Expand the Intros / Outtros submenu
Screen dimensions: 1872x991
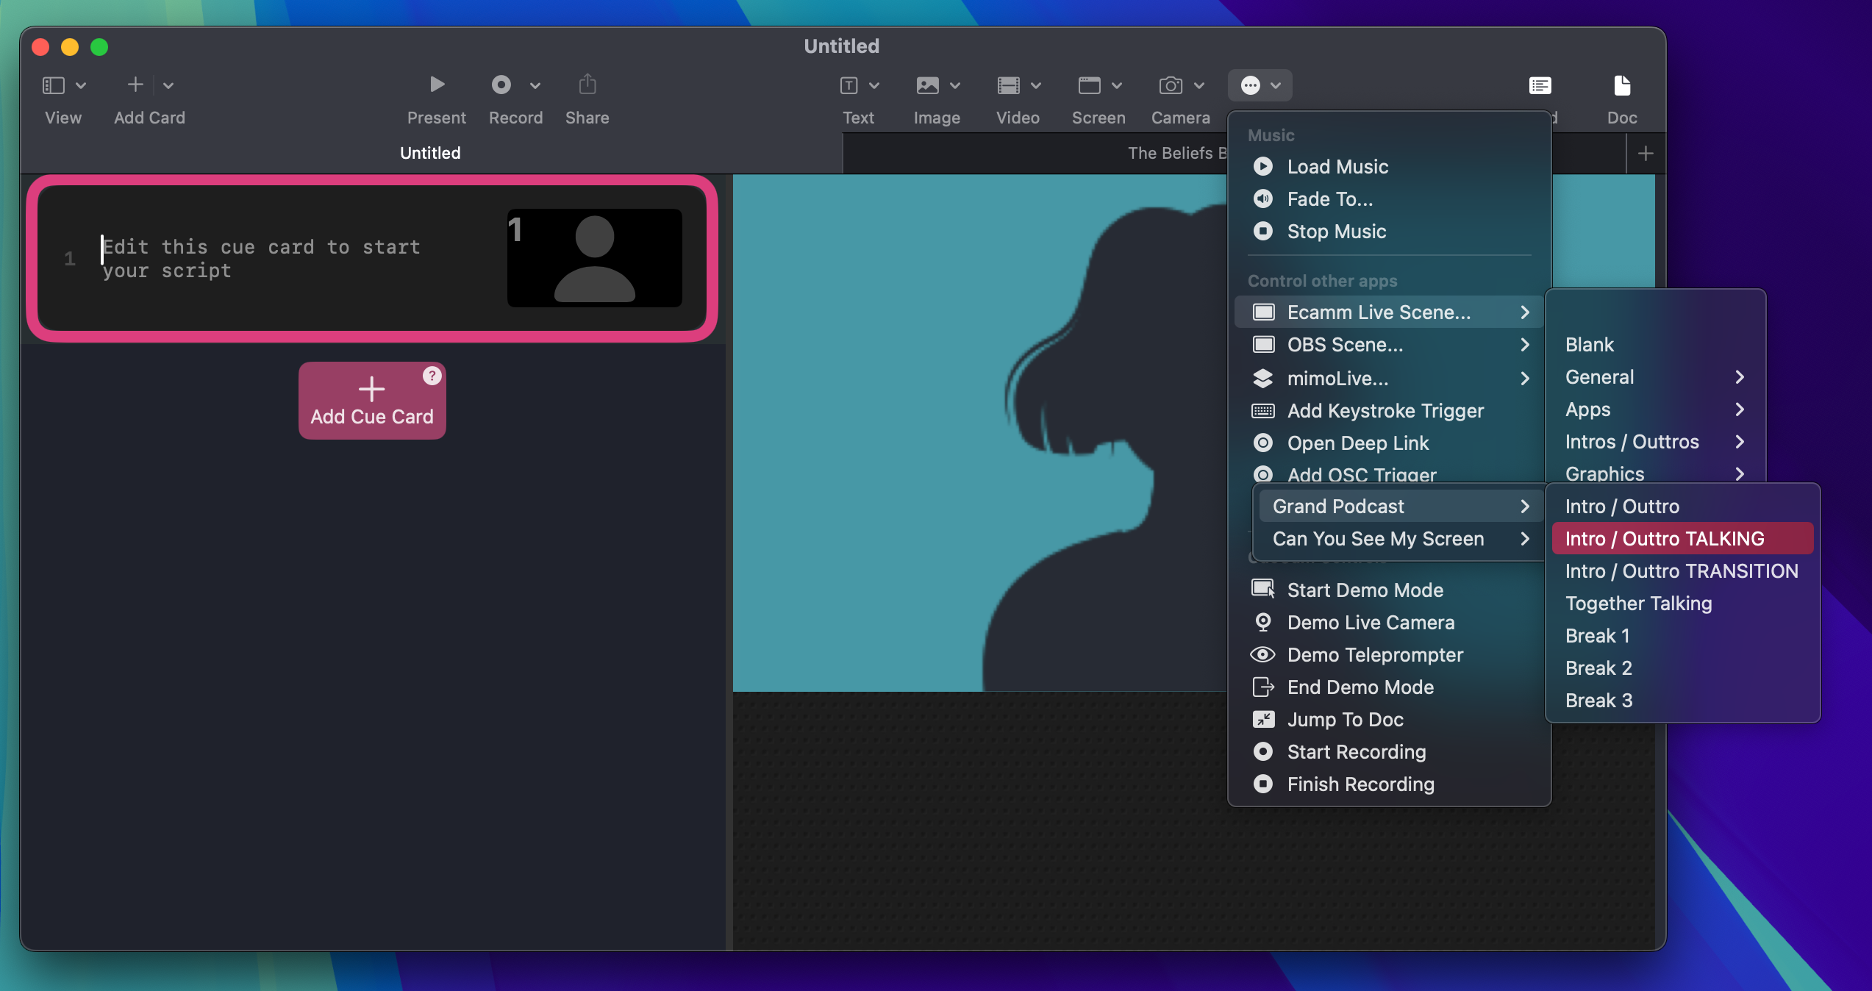click(x=1655, y=442)
